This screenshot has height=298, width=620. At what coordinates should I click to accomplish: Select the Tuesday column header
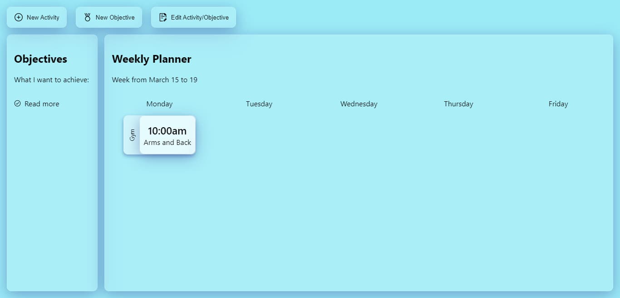pyautogui.click(x=259, y=104)
